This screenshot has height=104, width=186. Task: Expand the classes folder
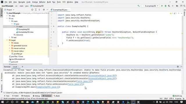coord(10,43)
